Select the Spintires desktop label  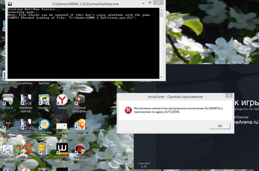44,83
